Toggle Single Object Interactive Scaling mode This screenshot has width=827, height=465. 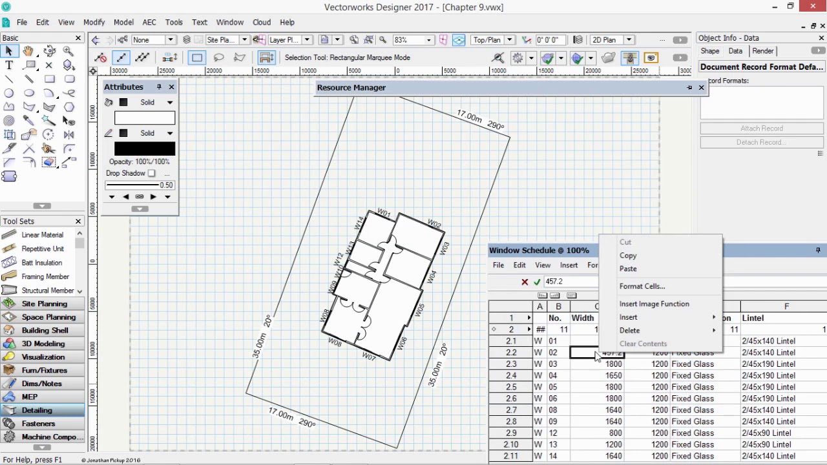121,57
